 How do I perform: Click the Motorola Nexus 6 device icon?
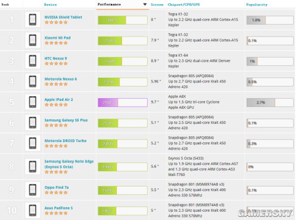coord(33,81)
